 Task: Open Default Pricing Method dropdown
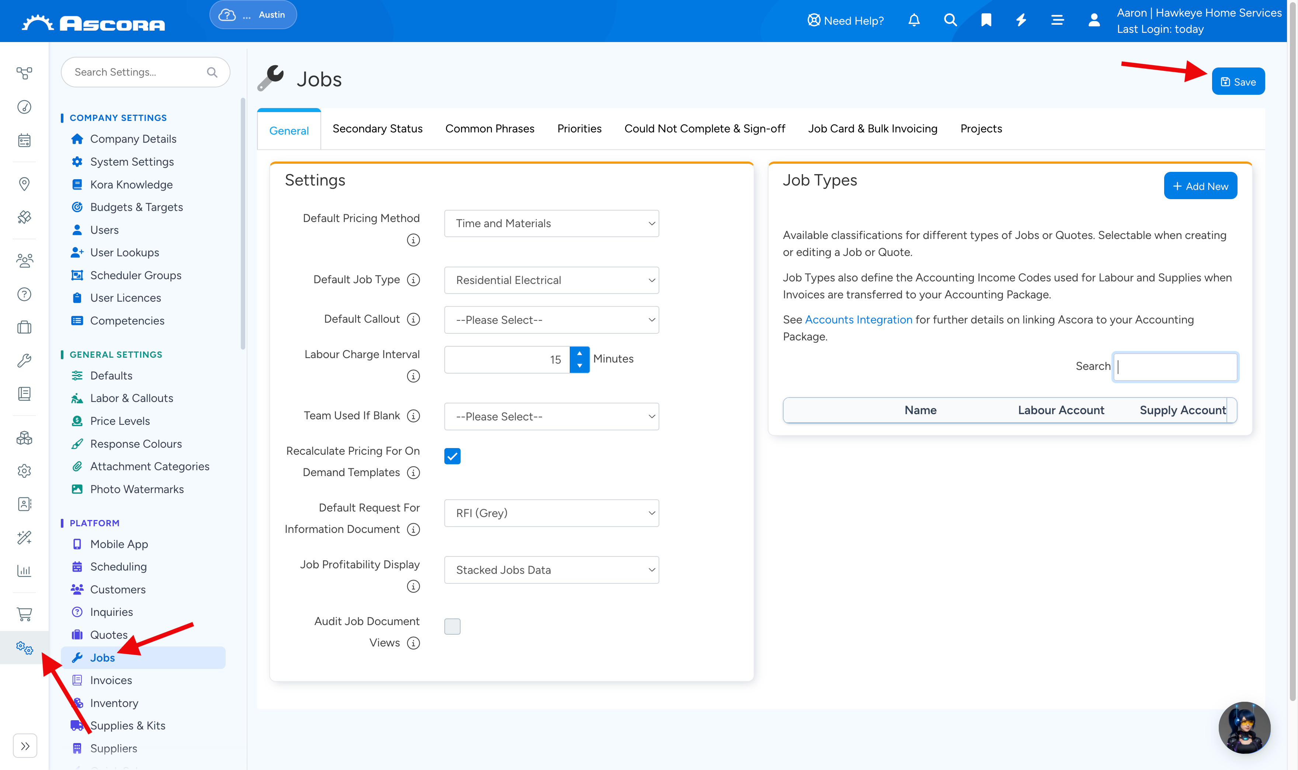[x=552, y=223]
